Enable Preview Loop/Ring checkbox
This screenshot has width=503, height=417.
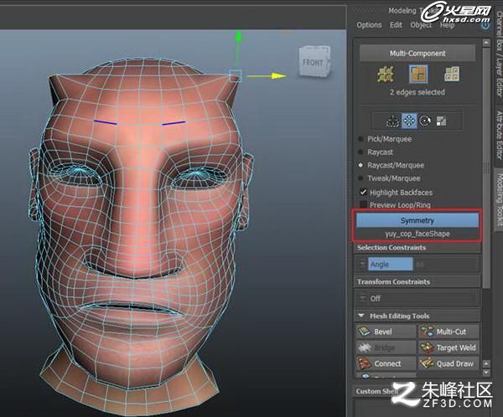click(363, 204)
